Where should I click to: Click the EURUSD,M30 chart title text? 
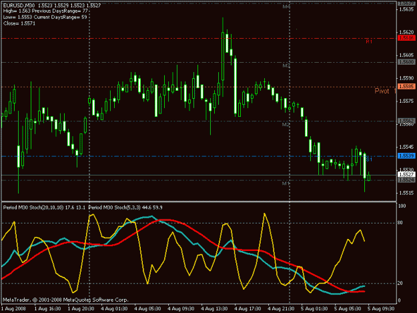pos(19,5)
